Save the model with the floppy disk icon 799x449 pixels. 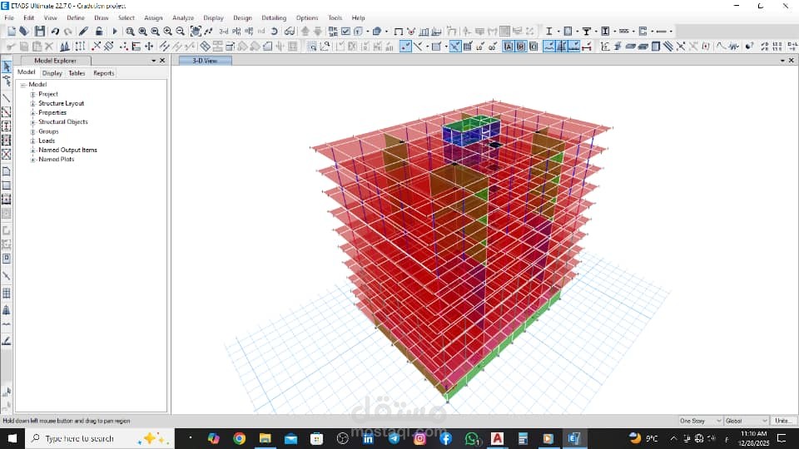39,31
